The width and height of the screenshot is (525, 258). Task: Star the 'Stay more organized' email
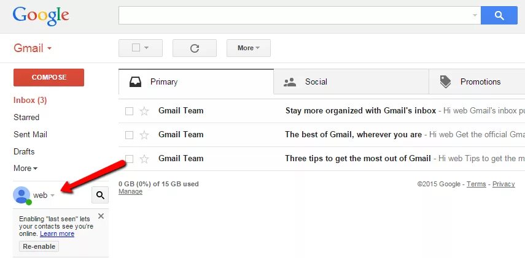(x=144, y=111)
